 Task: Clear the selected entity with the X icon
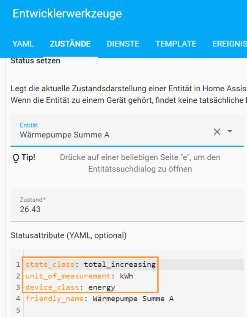coord(217,131)
